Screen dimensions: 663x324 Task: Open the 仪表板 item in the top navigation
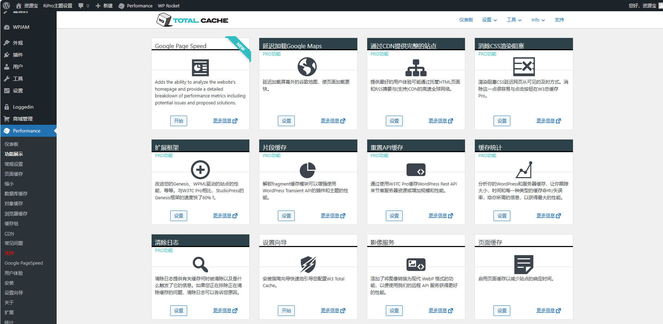point(466,20)
